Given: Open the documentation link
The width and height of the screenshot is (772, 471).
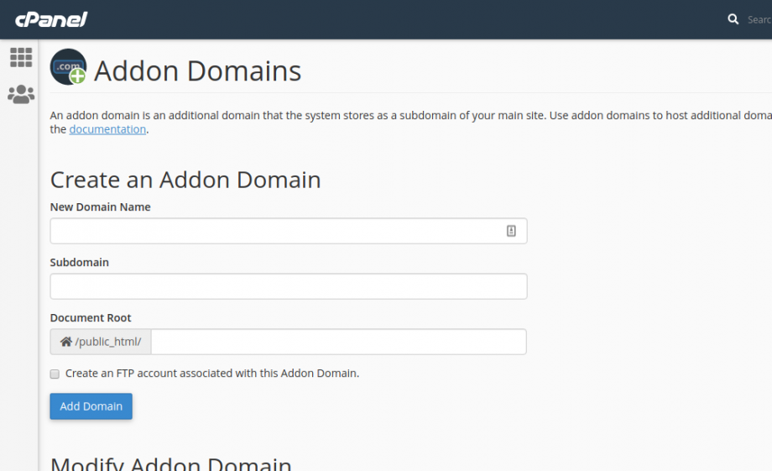Looking at the screenshot, I should point(107,129).
